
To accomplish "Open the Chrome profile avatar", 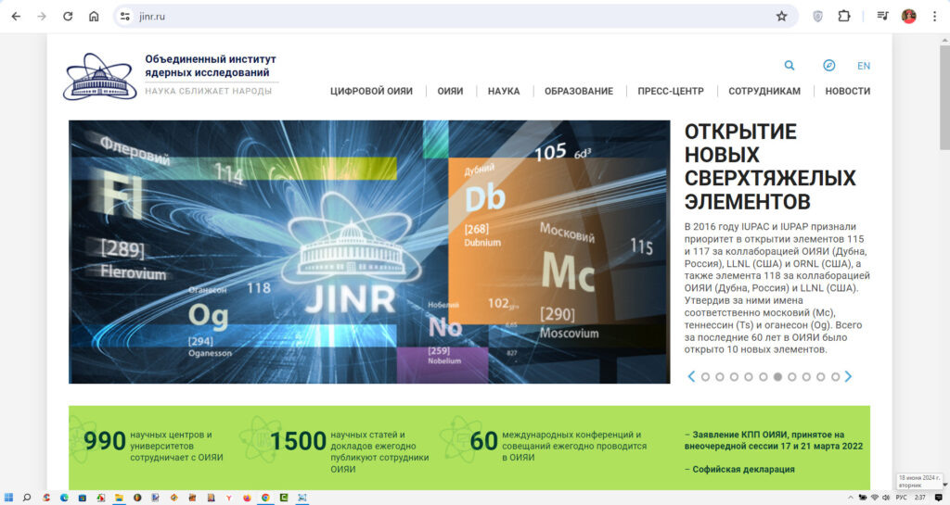I will click(909, 17).
